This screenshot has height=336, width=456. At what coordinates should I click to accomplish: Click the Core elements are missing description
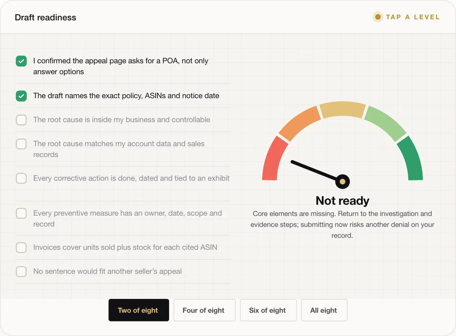[x=343, y=224]
